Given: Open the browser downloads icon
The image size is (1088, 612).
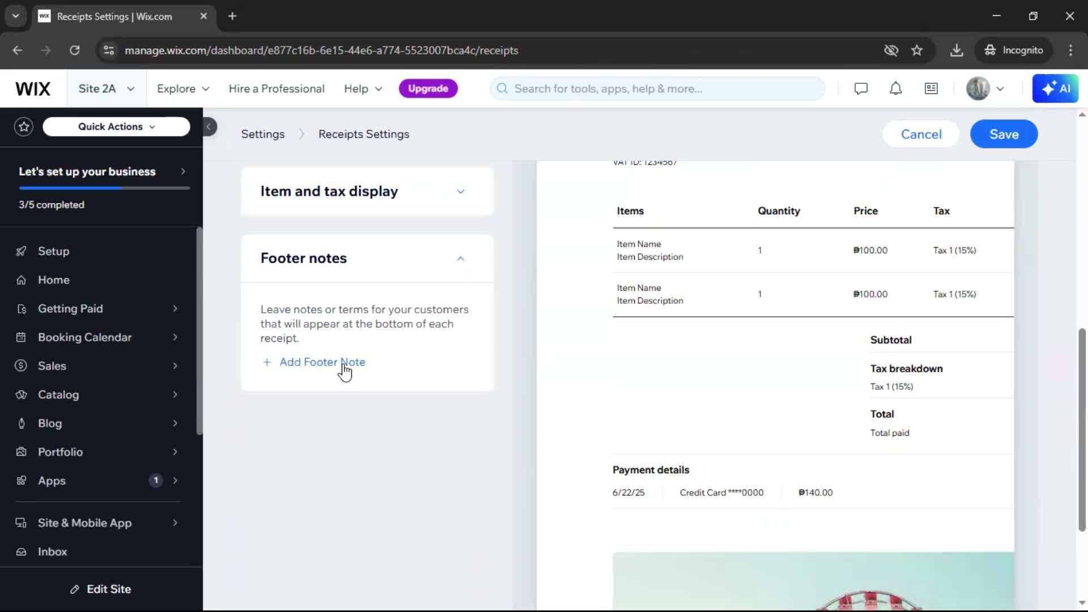Looking at the screenshot, I should [x=957, y=50].
